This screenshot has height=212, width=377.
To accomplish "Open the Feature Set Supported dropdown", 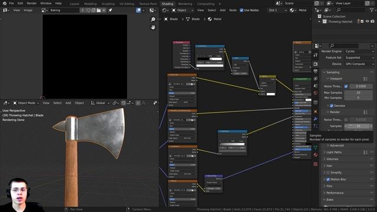I will point(359,58).
